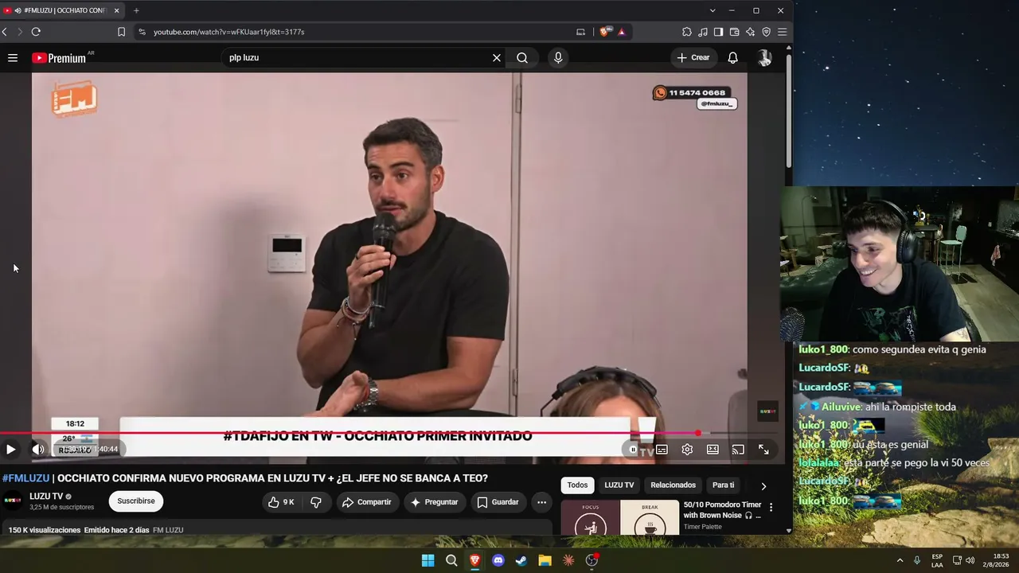
Task: Open the Crear menu
Action: tap(693, 57)
